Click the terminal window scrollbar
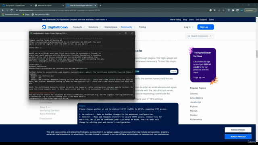The width and height of the screenshot is (258, 145). tap(134, 90)
